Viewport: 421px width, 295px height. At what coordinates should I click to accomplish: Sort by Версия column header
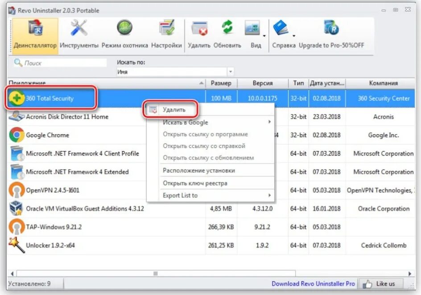pos(263,83)
